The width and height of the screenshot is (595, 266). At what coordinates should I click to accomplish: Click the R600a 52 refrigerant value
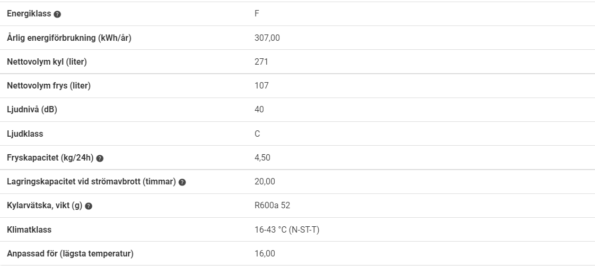tap(273, 206)
